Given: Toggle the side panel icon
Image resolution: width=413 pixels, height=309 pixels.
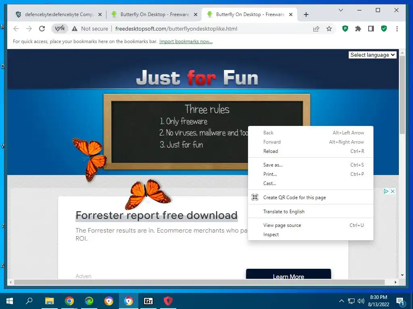Looking at the screenshot, I should point(371,29).
